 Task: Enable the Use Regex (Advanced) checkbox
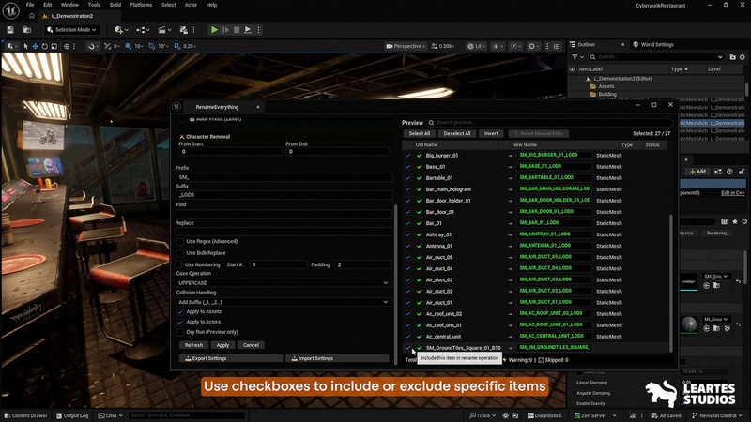(180, 241)
